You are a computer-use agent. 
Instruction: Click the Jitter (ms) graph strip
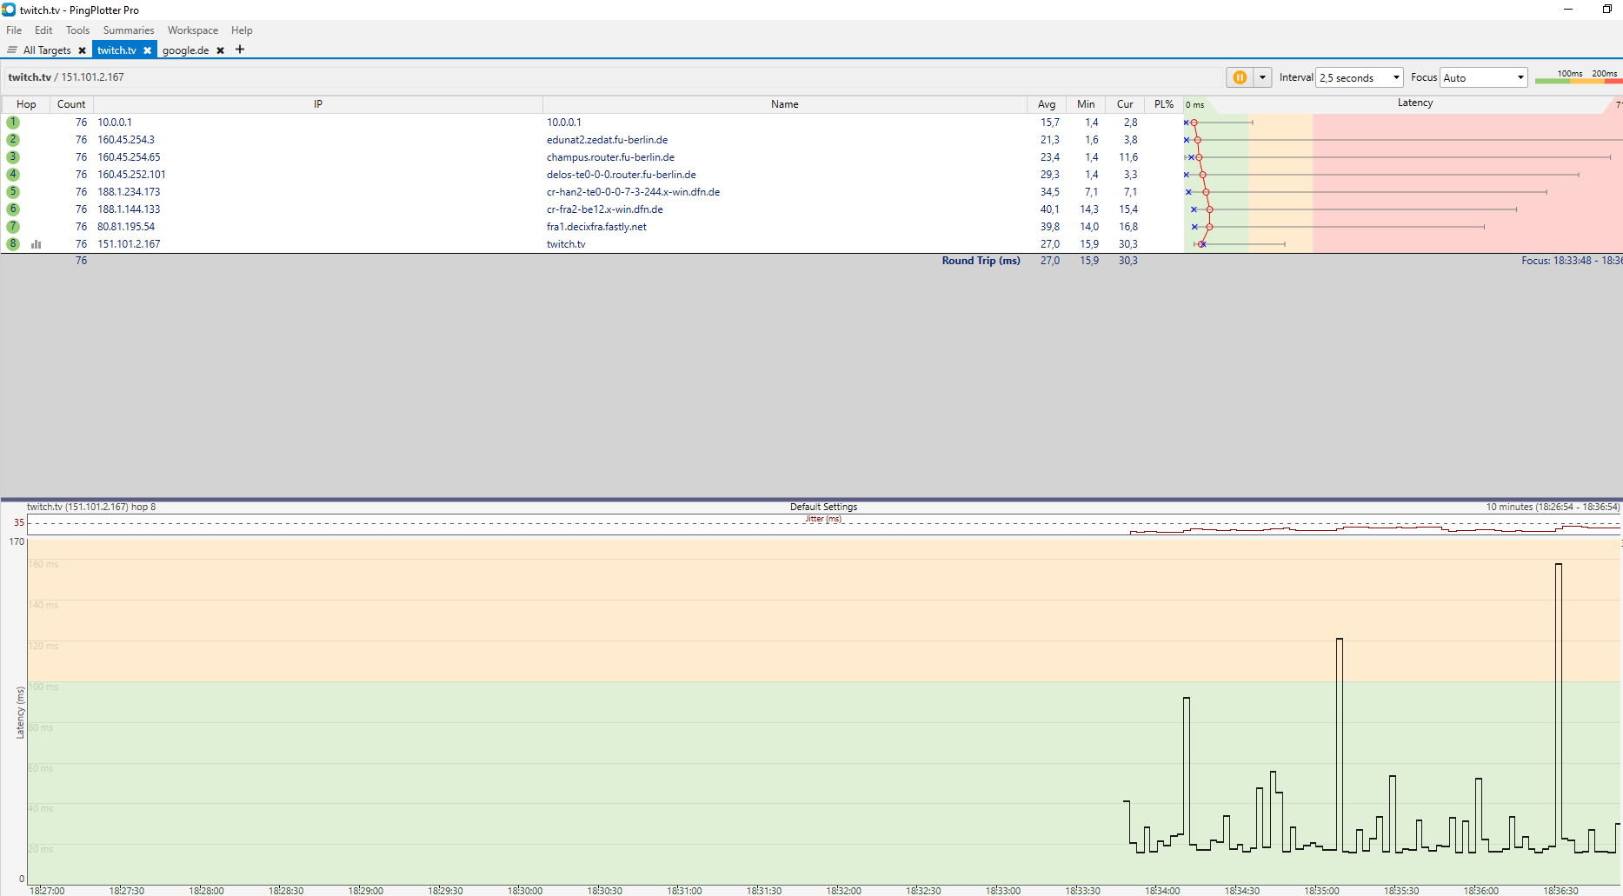823,524
